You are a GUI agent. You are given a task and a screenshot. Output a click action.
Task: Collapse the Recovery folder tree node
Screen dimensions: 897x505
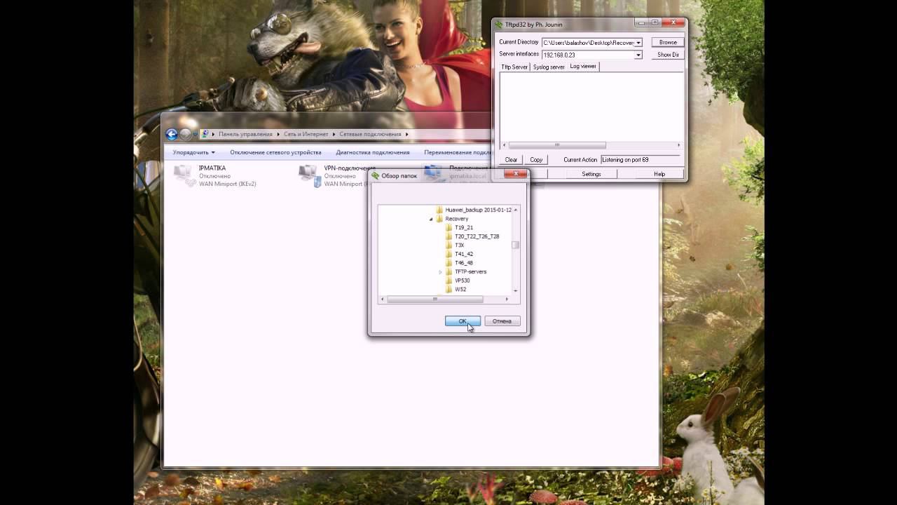click(431, 219)
